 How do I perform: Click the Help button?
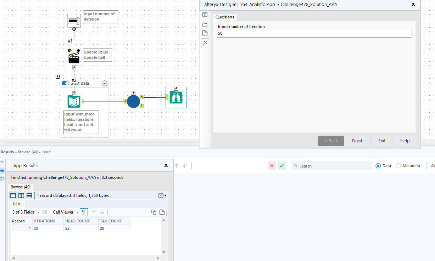[405, 141]
